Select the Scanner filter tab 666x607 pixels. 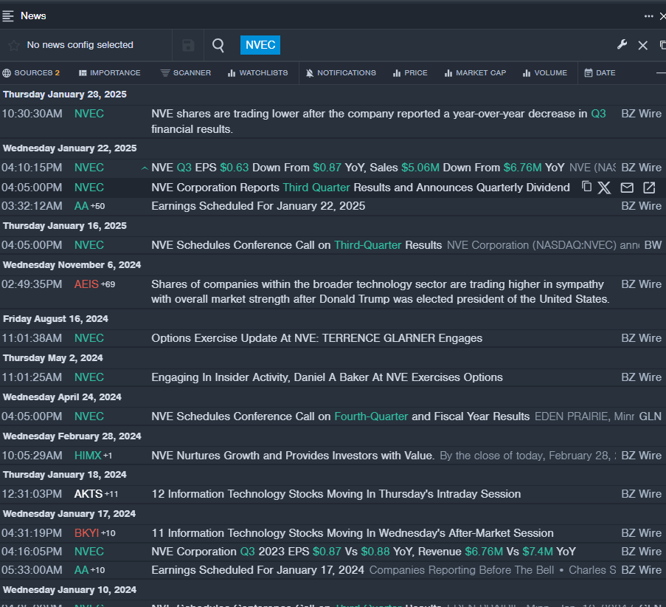tap(186, 73)
